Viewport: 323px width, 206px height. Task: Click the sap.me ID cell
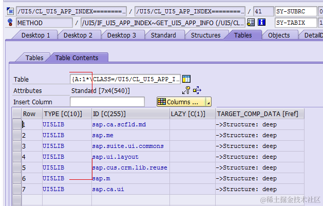pos(130,135)
